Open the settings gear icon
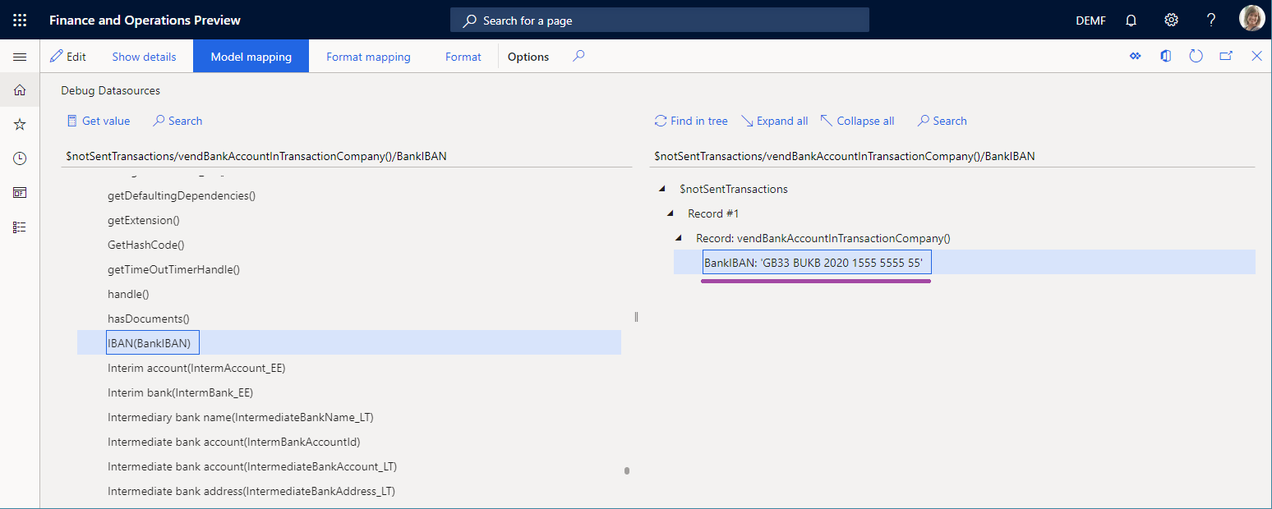 click(x=1172, y=20)
